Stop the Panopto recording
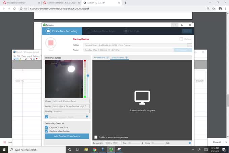This screenshot has width=229, height=153. (x=51, y=43)
